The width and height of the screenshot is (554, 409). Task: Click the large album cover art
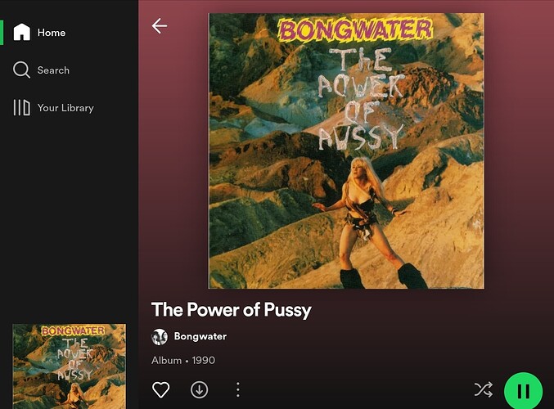pos(346,151)
